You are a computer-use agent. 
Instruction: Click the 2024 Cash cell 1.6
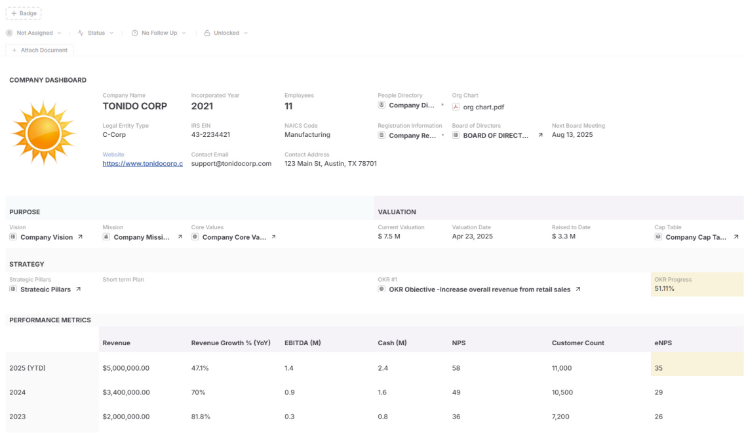click(x=382, y=392)
